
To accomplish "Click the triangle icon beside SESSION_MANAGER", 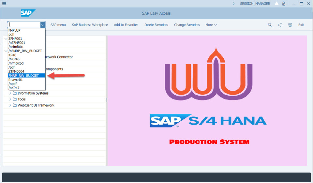I will click(276, 3).
